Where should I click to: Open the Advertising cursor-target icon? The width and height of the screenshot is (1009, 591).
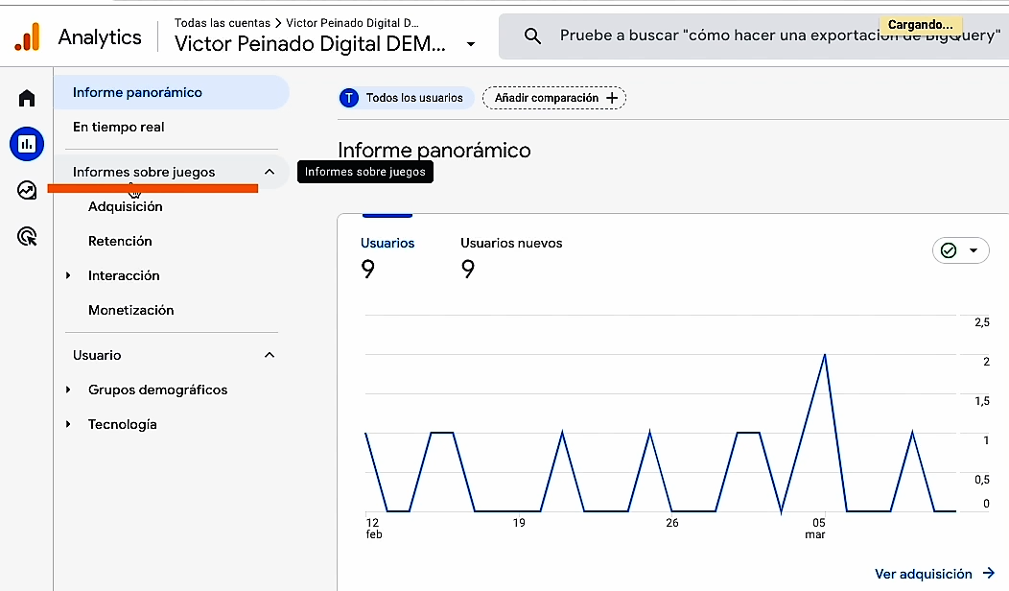27,236
